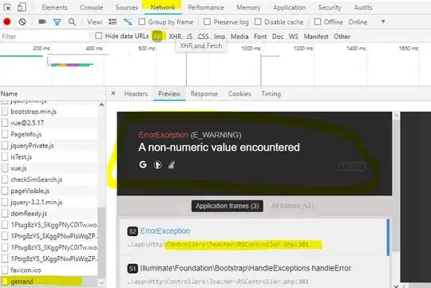
Task: Open the Application tab
Action: [x=290, y=7]
